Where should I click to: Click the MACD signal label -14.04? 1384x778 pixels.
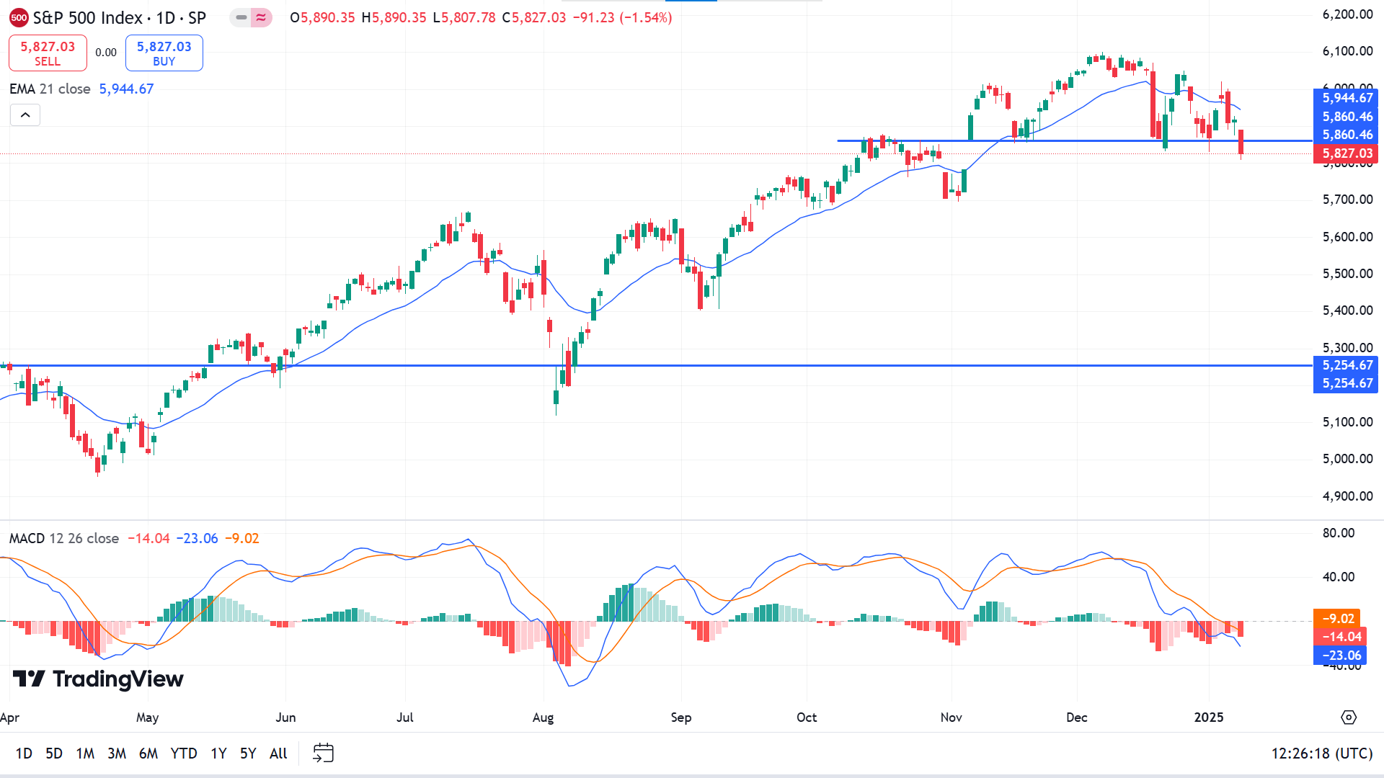pos(1339,637)
